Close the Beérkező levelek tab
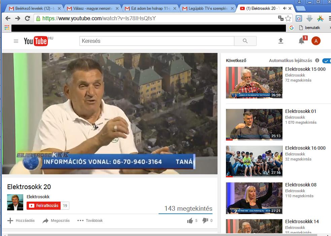Screen dimensions: 331x236 pos(59,8)
